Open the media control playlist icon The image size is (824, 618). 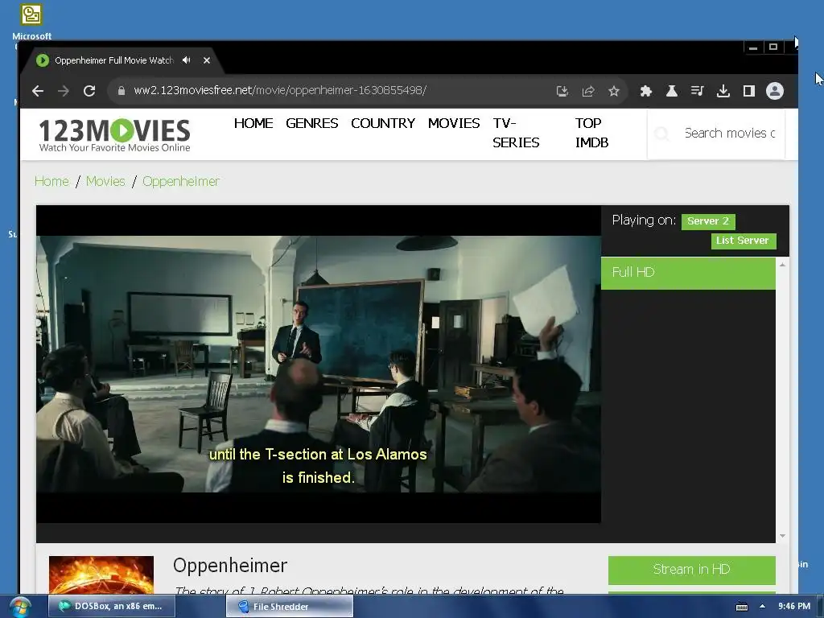point(698,91)
